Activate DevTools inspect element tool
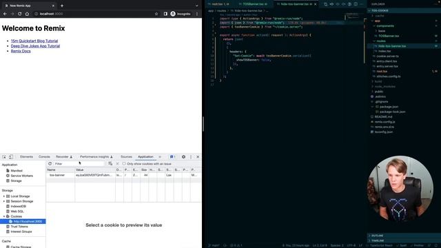The height and width of the screenshot is (248, 441). [4, 157]
